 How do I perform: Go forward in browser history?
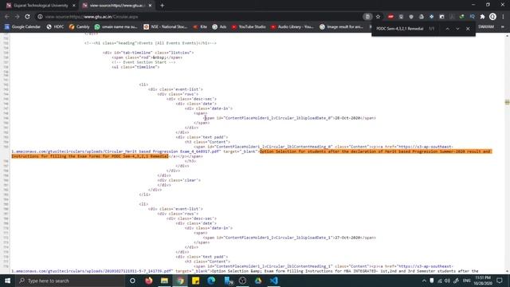coord(17,17)
